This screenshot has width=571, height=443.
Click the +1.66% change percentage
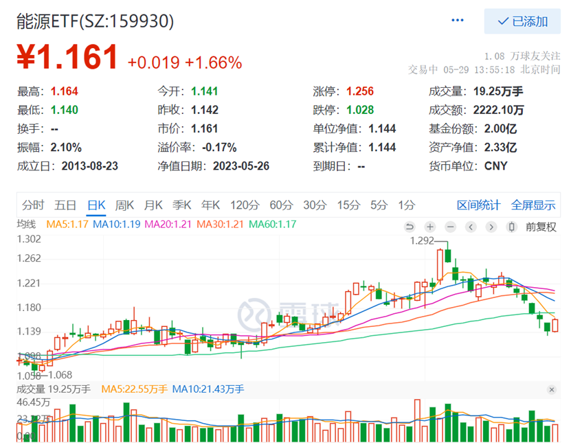click(214, 63)
